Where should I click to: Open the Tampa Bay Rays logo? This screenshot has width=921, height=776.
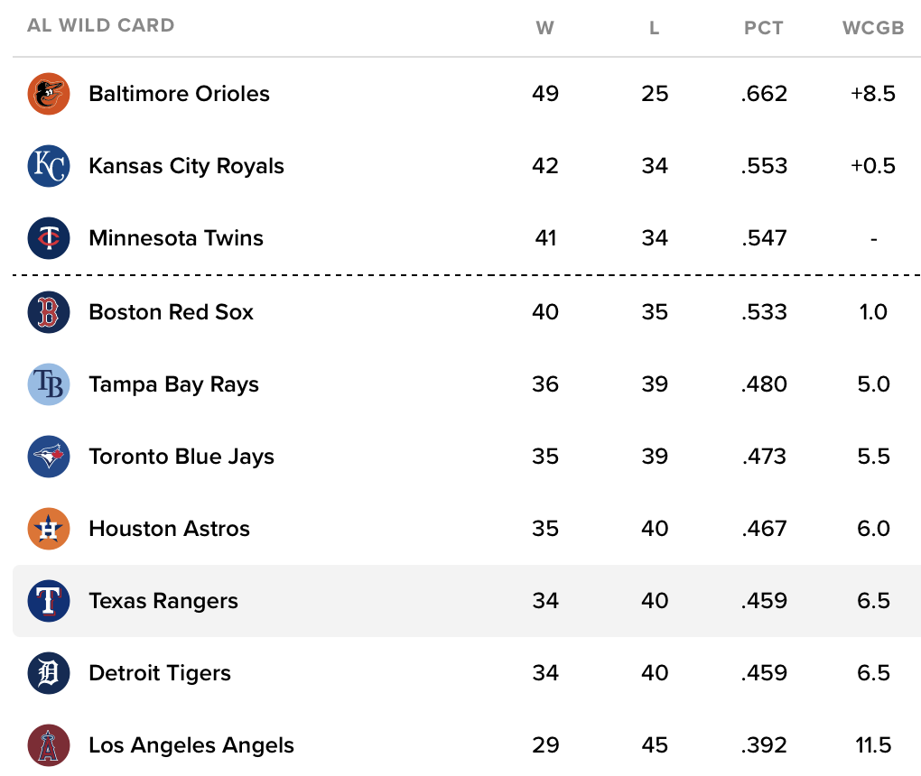click(49, 384)
